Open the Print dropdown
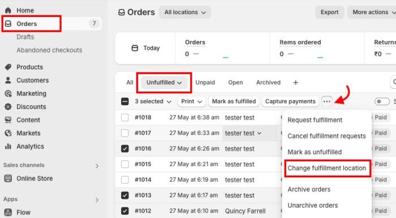This screenshot has height=218, width=396. 192,102
